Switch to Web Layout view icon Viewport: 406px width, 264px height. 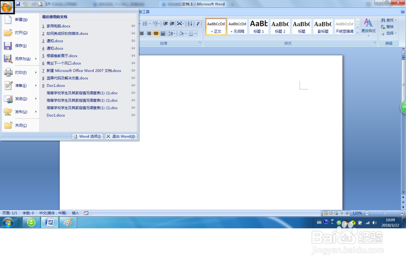[x=336, y=213]
